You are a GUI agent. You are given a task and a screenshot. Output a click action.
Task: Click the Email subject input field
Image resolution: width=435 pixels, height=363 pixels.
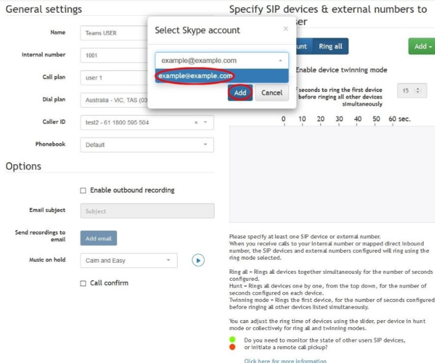tap(147, 211)
